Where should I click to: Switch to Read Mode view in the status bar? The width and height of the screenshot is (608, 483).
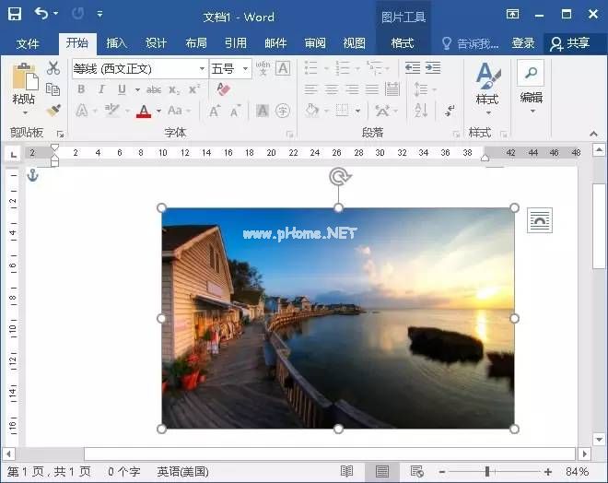346,471
